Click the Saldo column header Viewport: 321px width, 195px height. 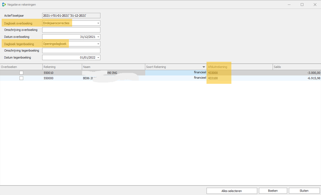[x=296, y=67]
